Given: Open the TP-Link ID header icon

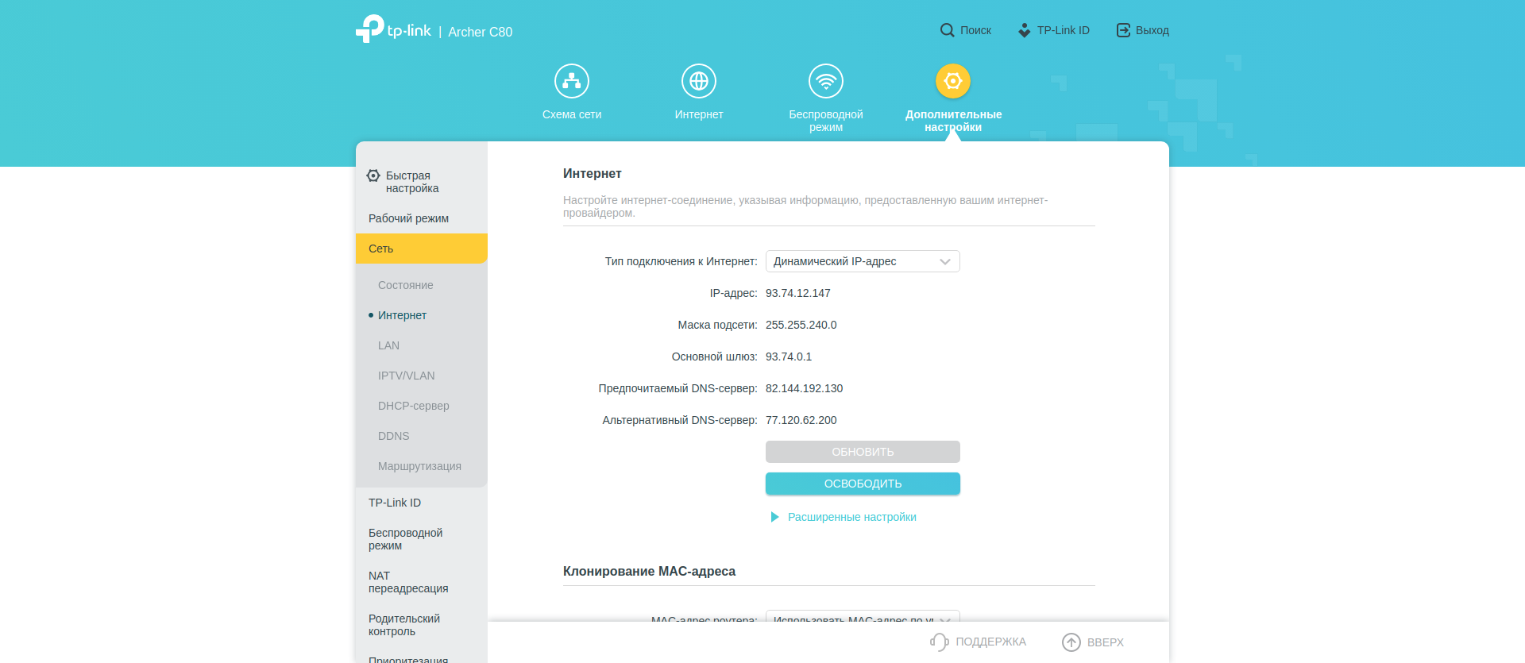Looking at the screenshot, I should [x=1025, y=30].
